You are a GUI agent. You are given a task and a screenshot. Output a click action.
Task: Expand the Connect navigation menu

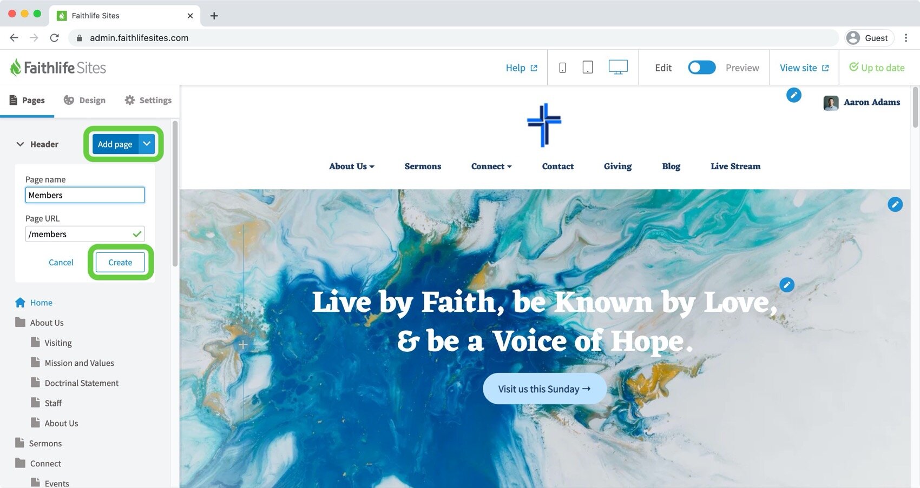pos(491,166)
